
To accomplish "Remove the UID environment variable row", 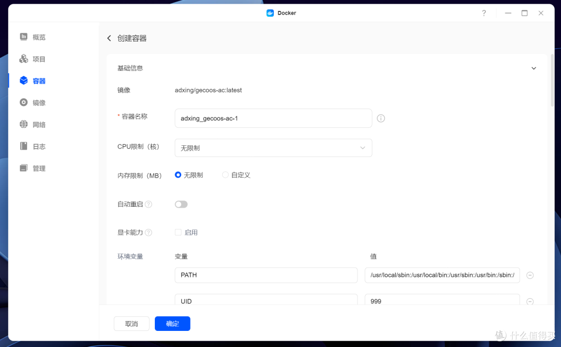I will pos(530,302).
